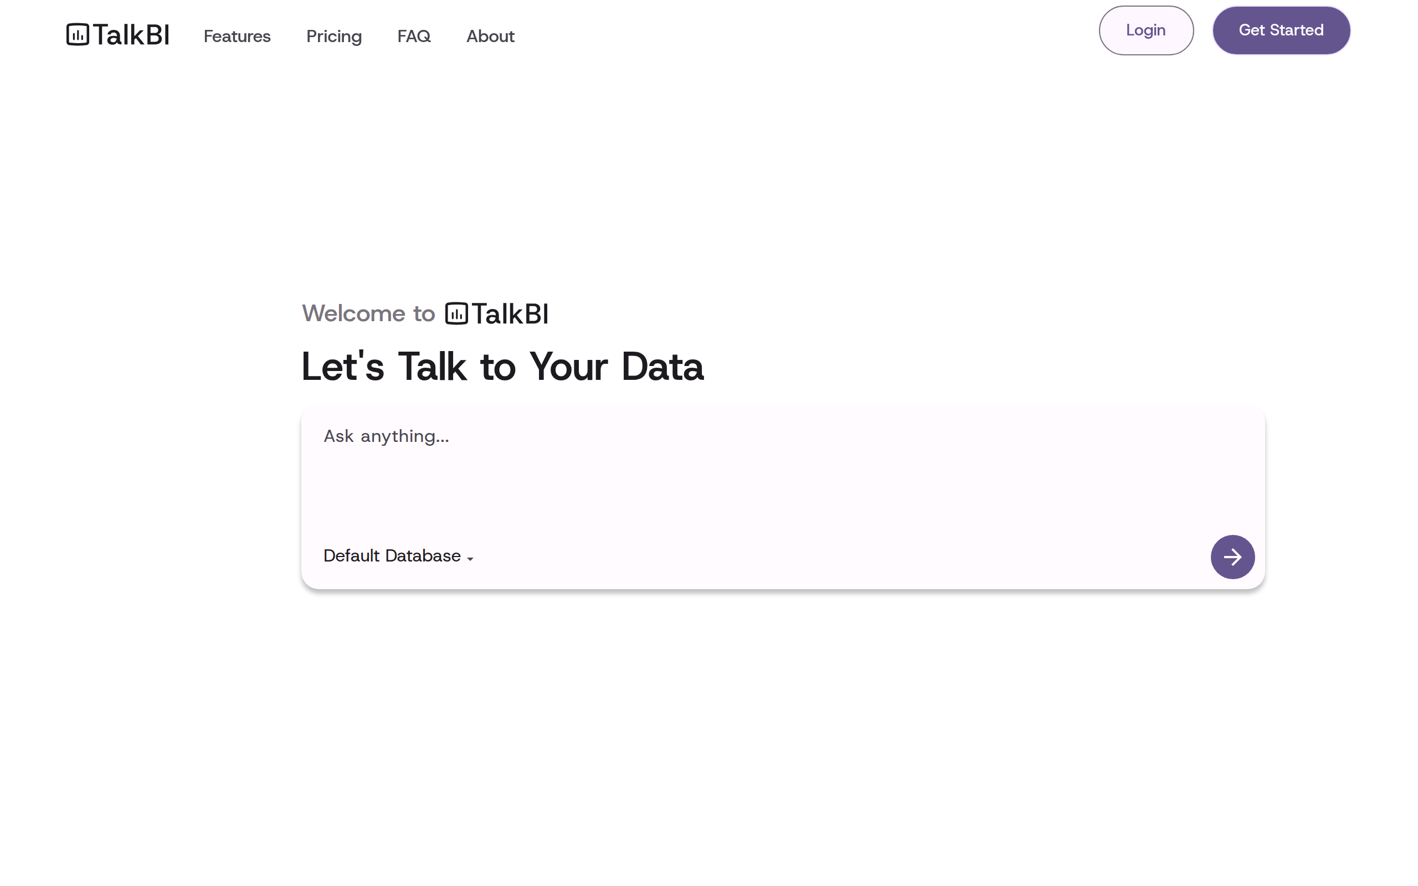Open the About page
1418x886 pixels.
pos(490,37)
